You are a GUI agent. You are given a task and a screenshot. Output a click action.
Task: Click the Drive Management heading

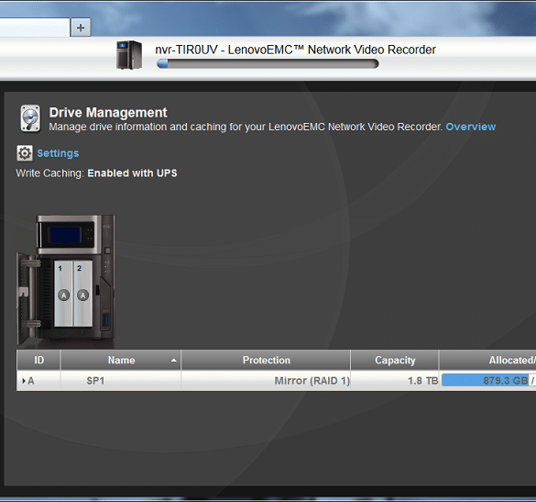108,113
